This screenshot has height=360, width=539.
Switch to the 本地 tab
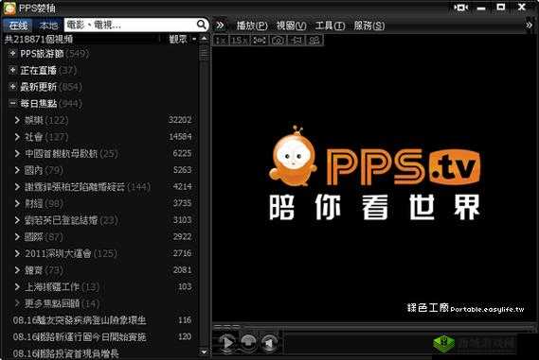tap(48, 26)
